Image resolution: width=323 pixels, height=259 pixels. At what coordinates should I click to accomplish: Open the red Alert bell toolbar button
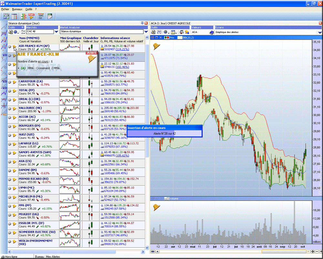(x=31, y=16)
